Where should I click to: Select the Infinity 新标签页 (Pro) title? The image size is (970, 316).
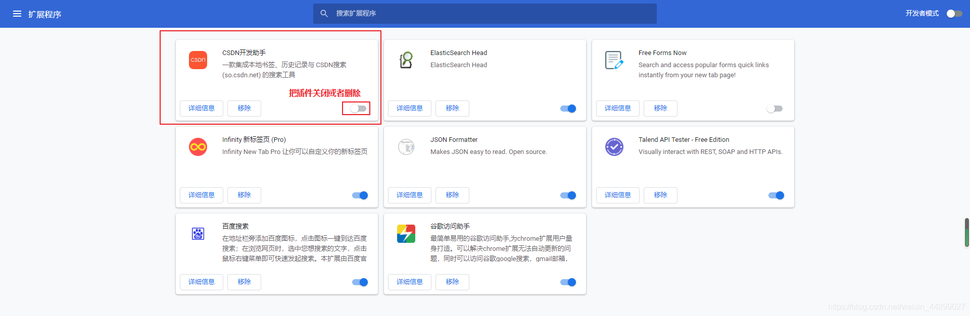click(x=254, y=140)
